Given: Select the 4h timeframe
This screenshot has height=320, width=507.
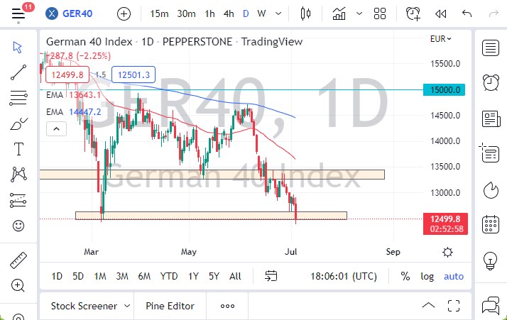Looking at the screenshot, I should [228, 13].
